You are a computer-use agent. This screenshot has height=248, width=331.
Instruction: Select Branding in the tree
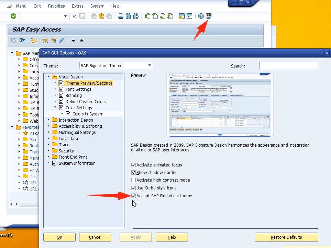coord(74,95)
